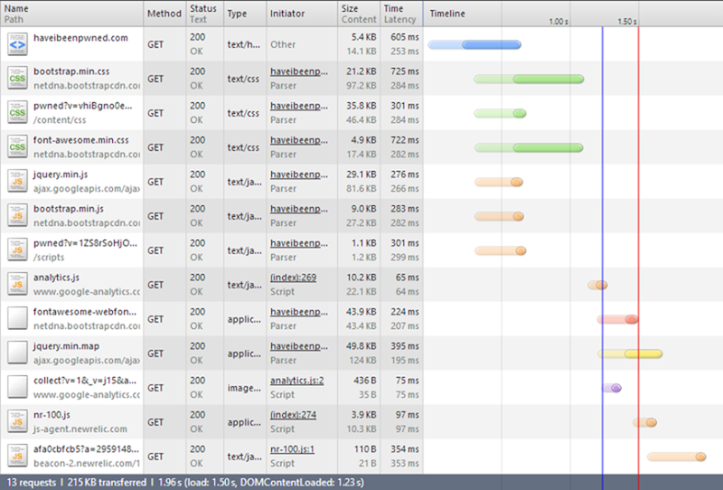The height and width of the screenshot is (490, 723).
Task: Click the orange afa0cbfcb5 beacon timeline bar
Action: pos(676,457)
